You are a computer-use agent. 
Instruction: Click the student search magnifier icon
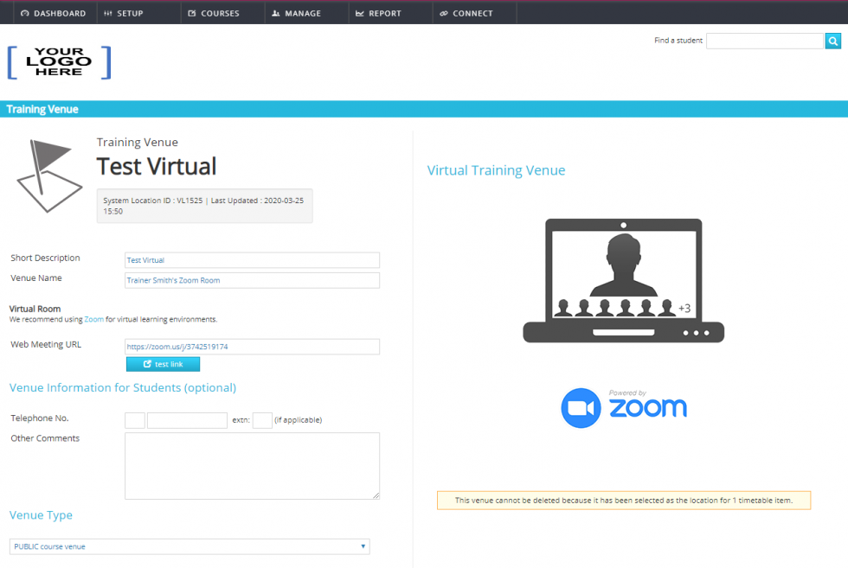[832, 41]
